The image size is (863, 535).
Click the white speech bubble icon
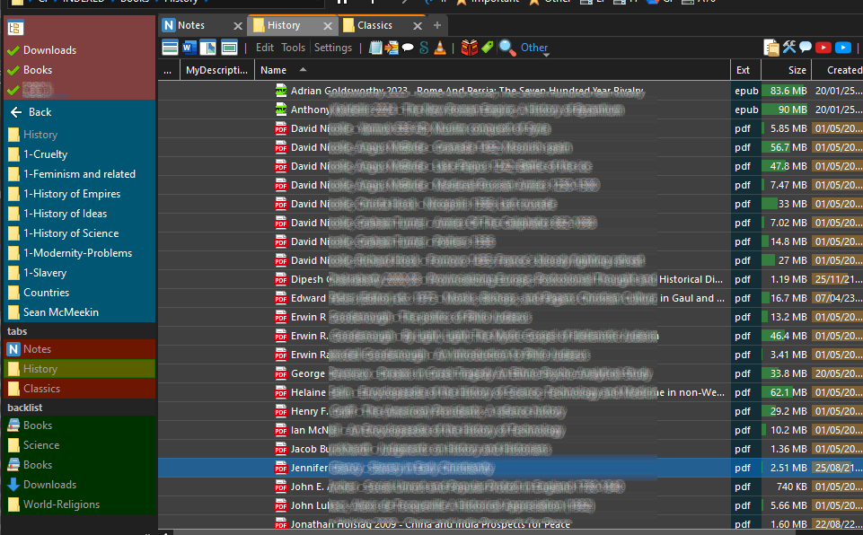408,48
